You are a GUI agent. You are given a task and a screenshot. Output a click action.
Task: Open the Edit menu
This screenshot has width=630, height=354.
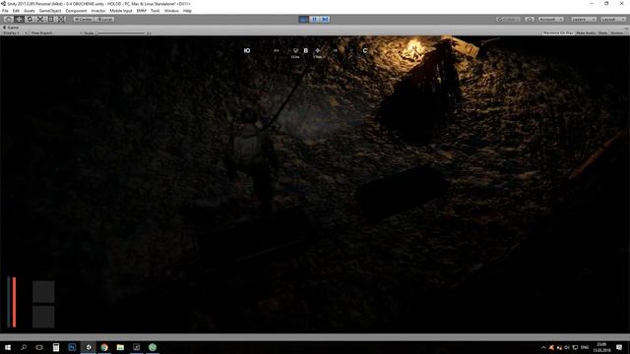tap(16, 11)
